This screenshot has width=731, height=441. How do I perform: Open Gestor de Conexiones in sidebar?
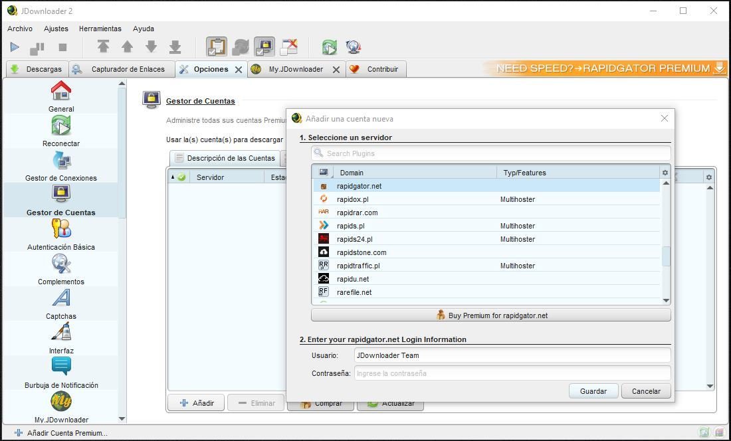click(x=61, y=166)
